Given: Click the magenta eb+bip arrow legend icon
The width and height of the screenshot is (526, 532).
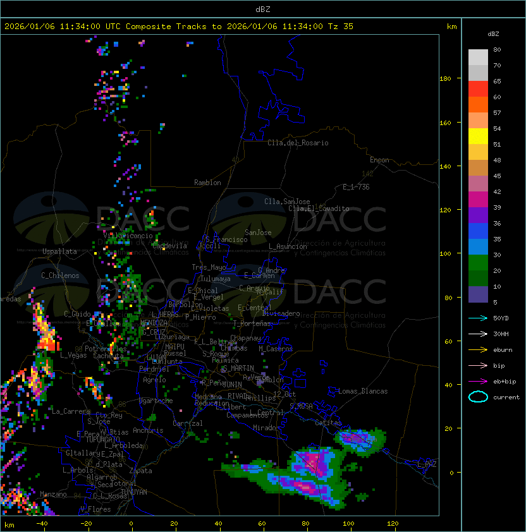Looking at the screenshot, I should click(478, 382).
